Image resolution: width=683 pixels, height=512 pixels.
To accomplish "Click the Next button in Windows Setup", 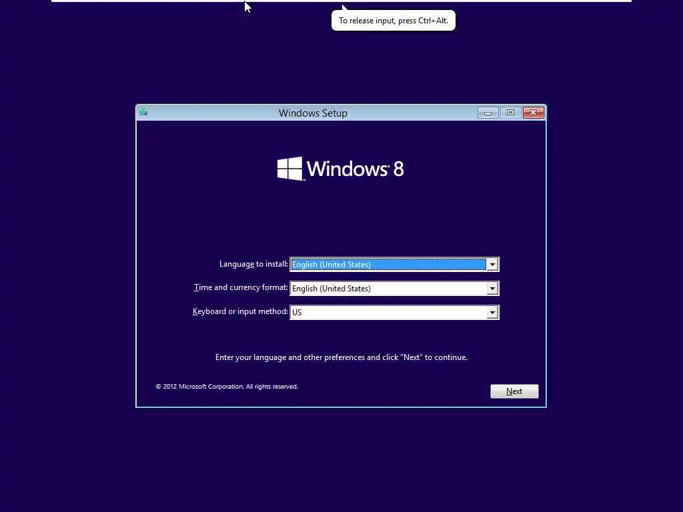I will coord(514,391).
